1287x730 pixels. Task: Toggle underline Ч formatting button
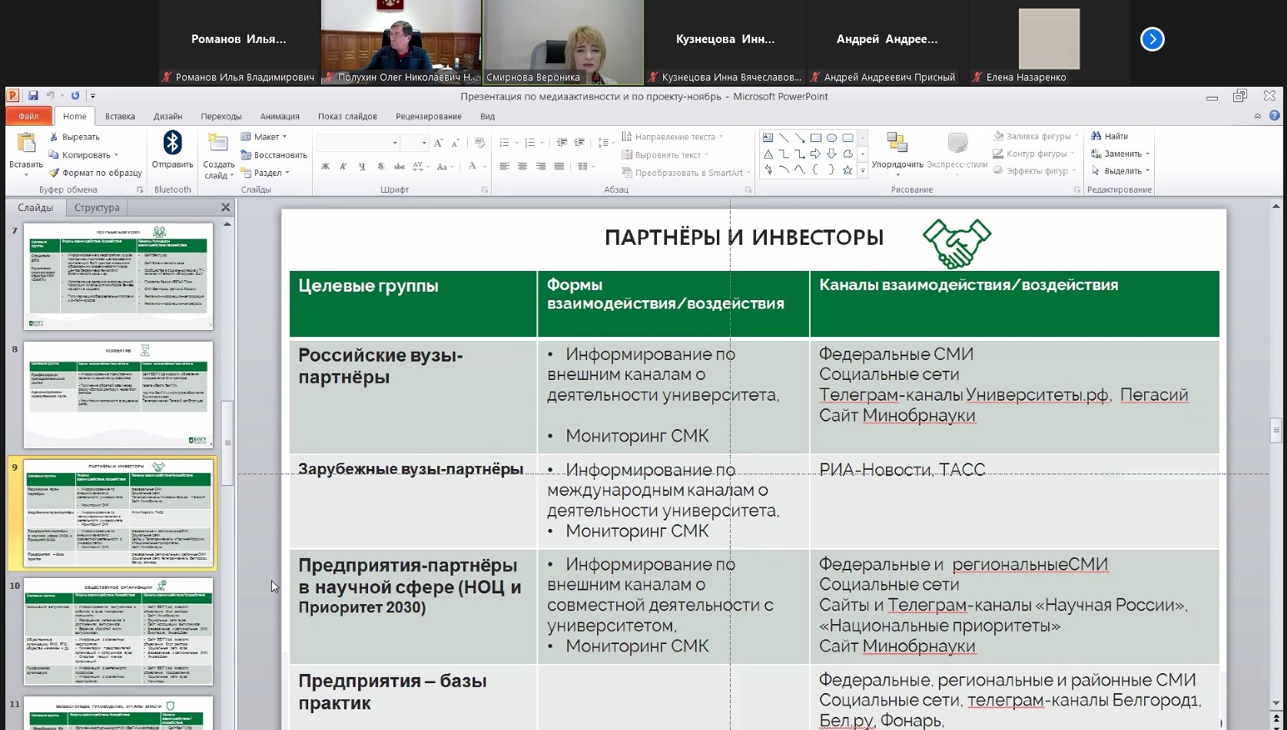click(362, 167)
